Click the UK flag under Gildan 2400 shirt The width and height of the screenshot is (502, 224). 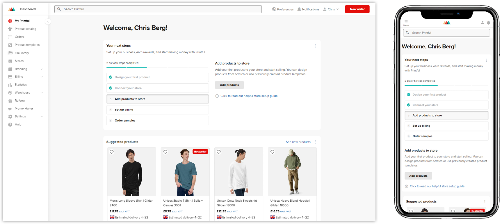[112, 217]
